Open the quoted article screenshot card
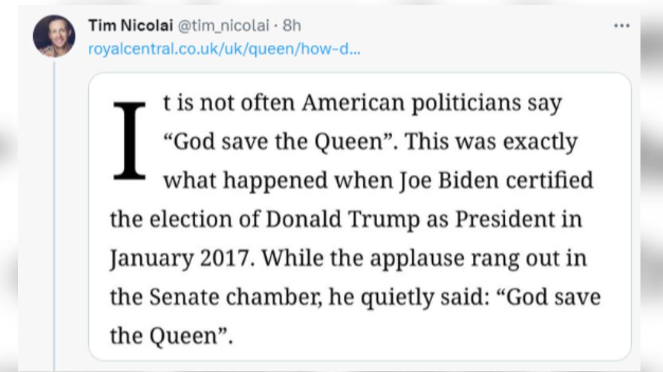The image size is (663, 372). coord(360,217)
